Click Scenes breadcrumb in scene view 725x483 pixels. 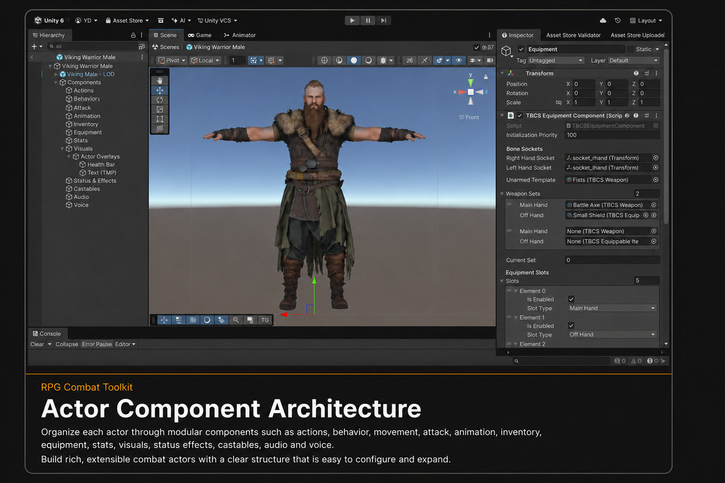tap(166, 47)
